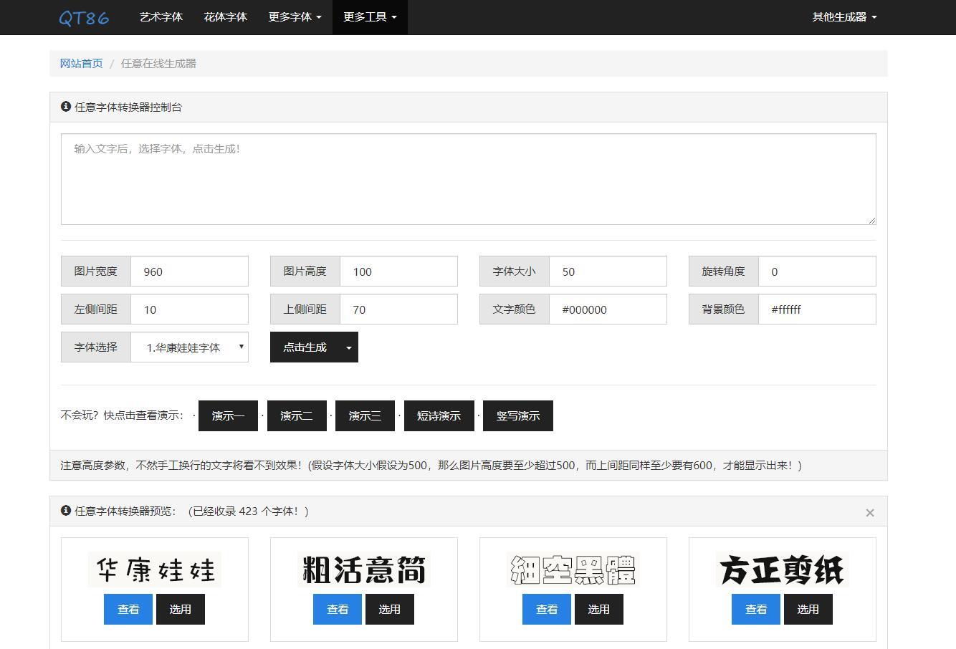This screenshot has width=956, height=649.
Task: Click 背景颜色 label
Action: click(x=724, y=309)
